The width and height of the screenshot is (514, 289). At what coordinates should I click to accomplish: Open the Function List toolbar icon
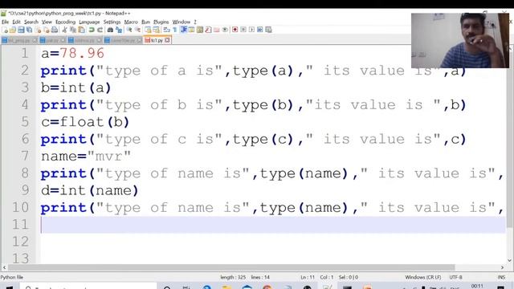[208, 30]
